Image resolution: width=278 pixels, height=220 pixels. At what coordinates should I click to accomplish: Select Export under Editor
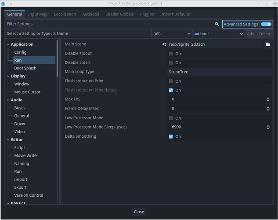pyautogui.click(x=20, y=187)
